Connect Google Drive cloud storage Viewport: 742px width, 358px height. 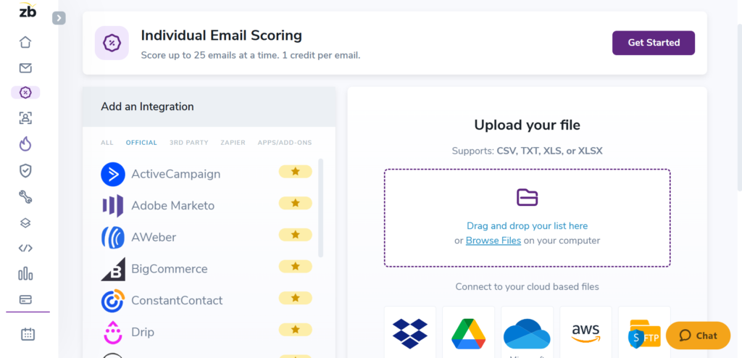click(469, 333)
